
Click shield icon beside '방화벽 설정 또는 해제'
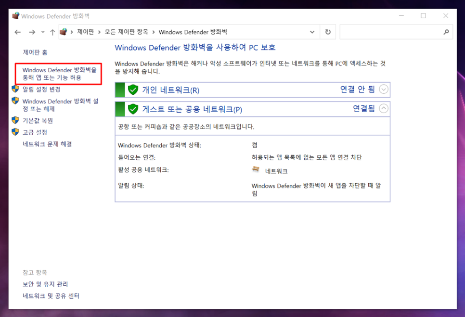tap(15, 101)
